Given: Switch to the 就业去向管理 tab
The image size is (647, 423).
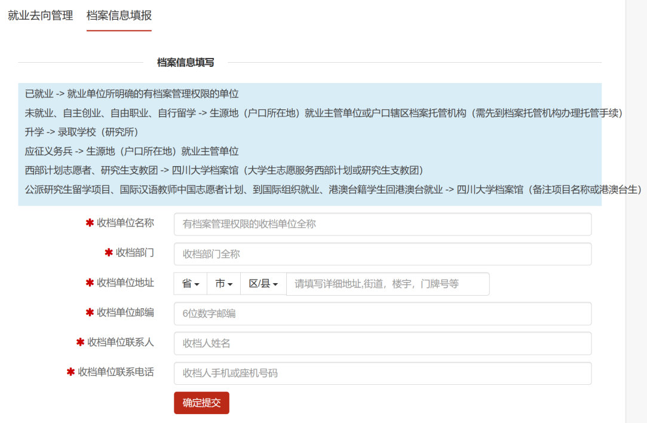Looking at the screenshot, I should click(41, 16).
